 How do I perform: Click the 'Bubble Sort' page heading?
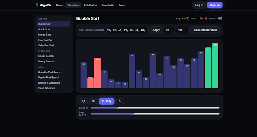tap(88, 18)
